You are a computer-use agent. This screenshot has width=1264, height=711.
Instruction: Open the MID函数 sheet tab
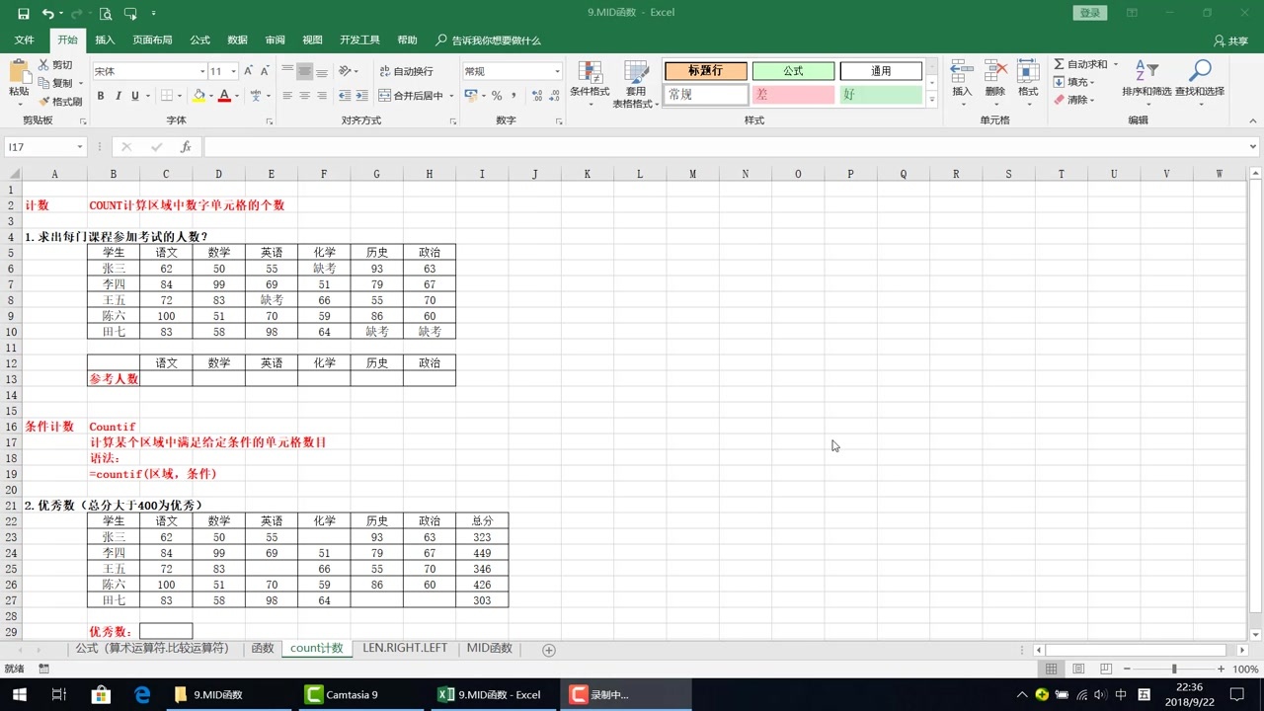click(x=490, y=648)
